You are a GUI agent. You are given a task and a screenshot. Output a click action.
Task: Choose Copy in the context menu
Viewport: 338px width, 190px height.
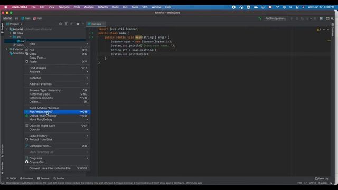57,54
